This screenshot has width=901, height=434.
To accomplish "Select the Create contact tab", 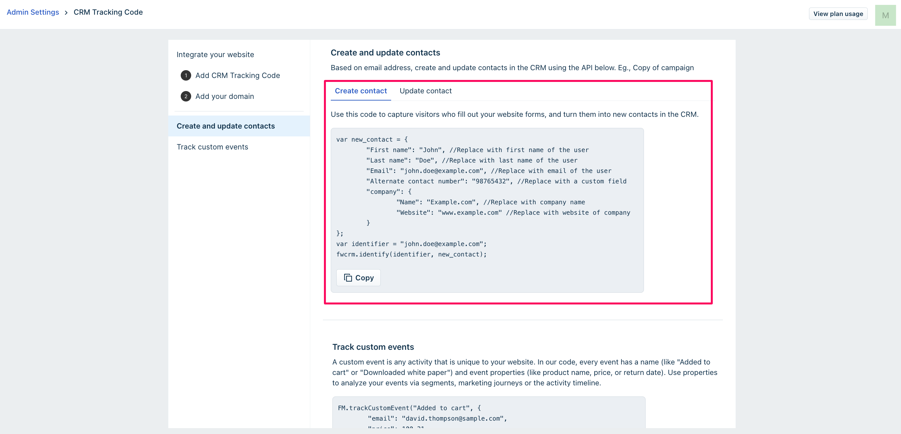I will point(360,91).
